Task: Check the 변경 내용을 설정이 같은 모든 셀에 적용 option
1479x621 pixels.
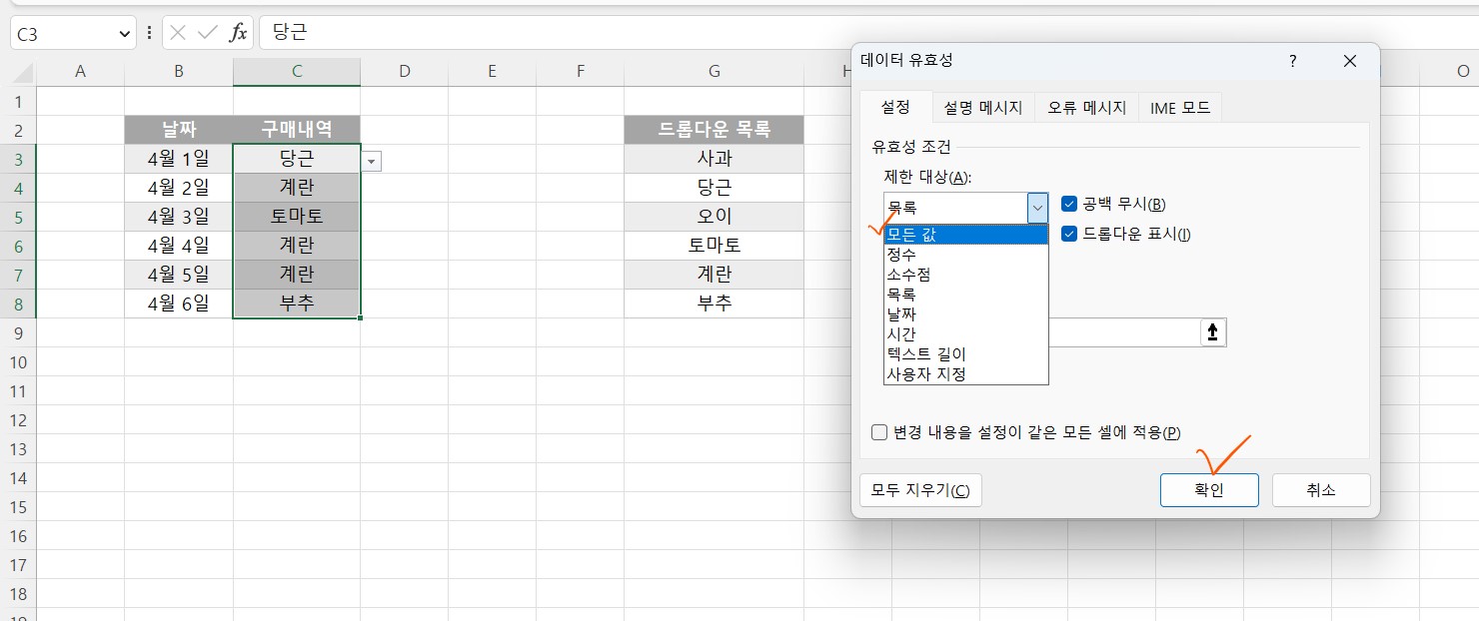Action: pos(878,431)
